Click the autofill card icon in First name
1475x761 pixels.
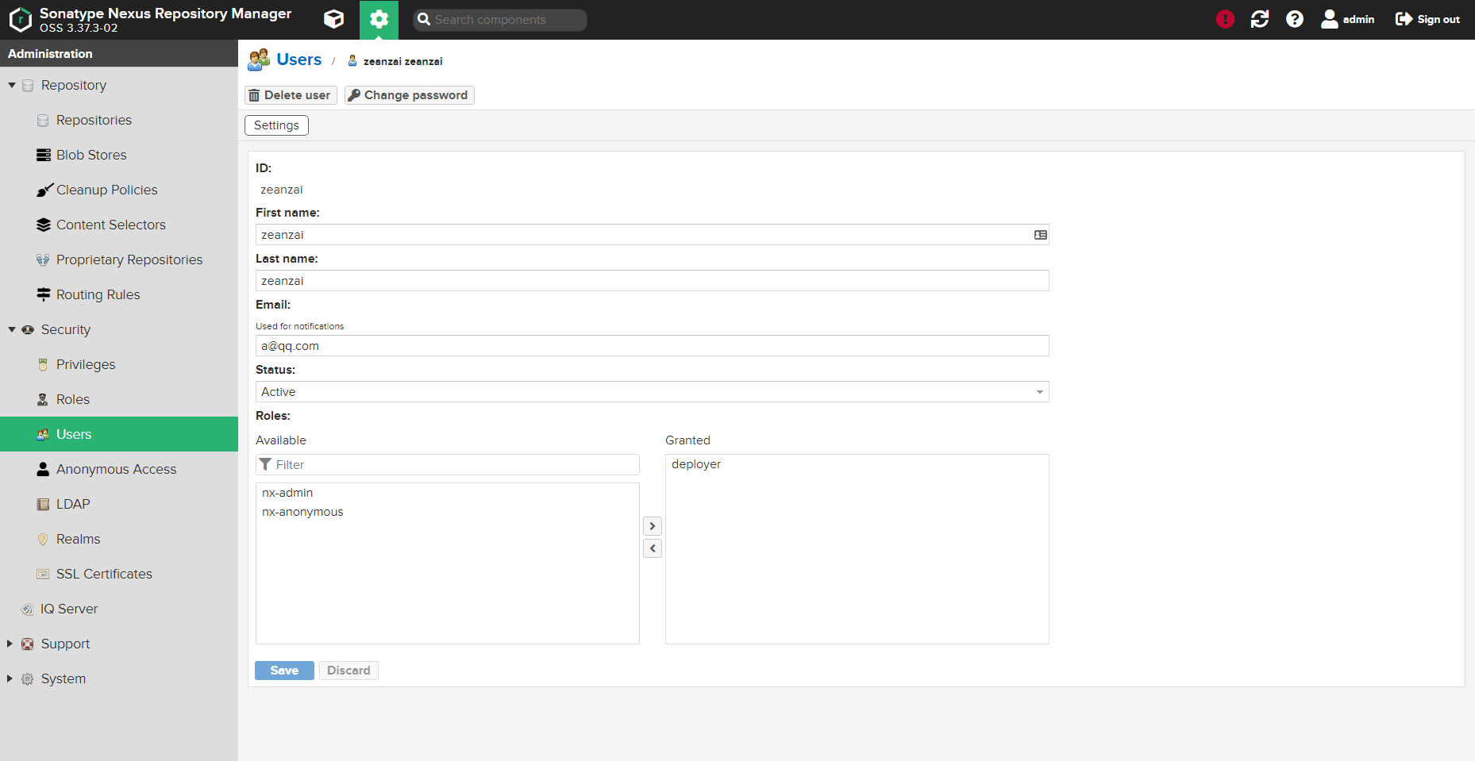click(x=1040, y=235)
